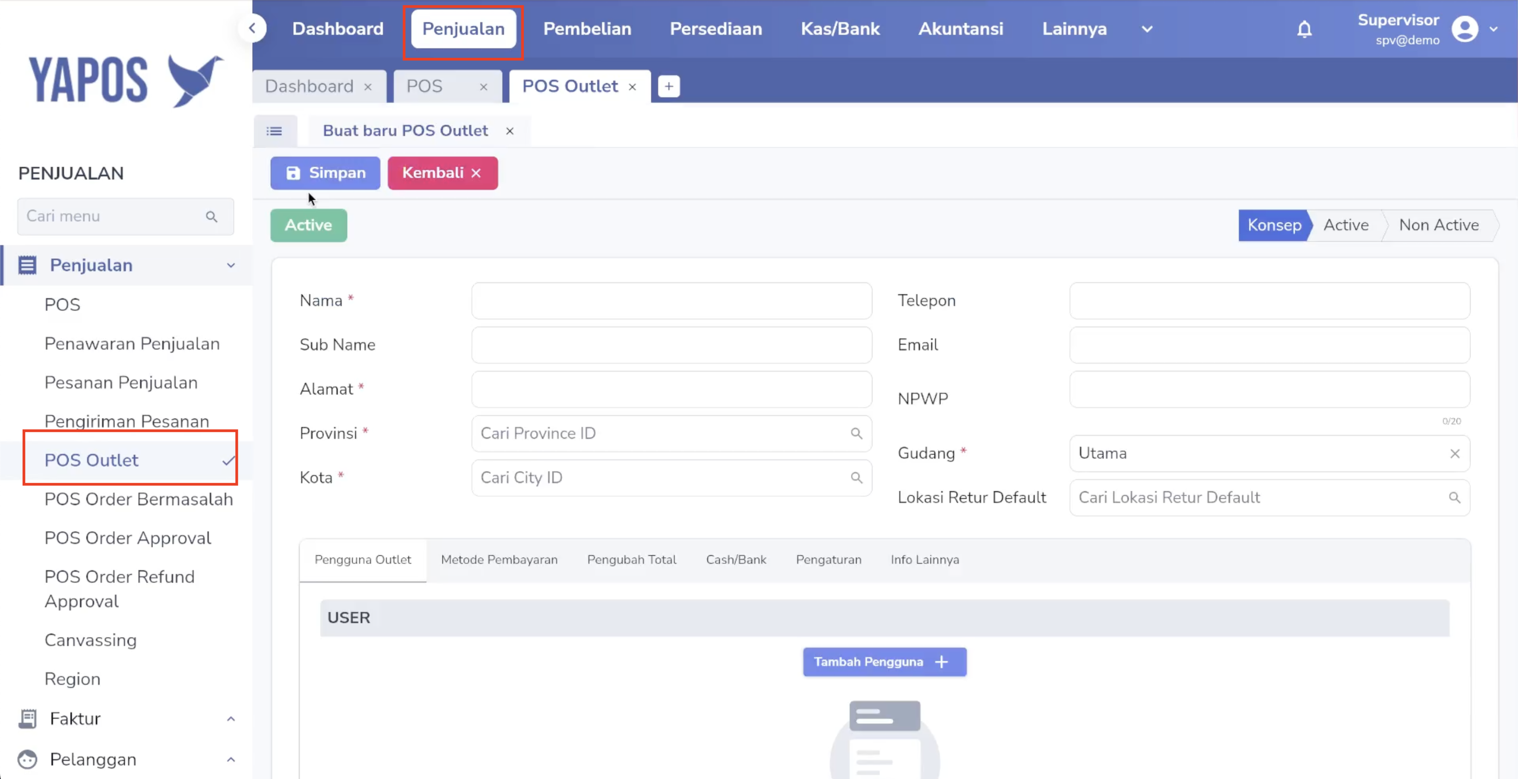
Task: Open the Cari City ID lookup field
Action: pos(671,478)
